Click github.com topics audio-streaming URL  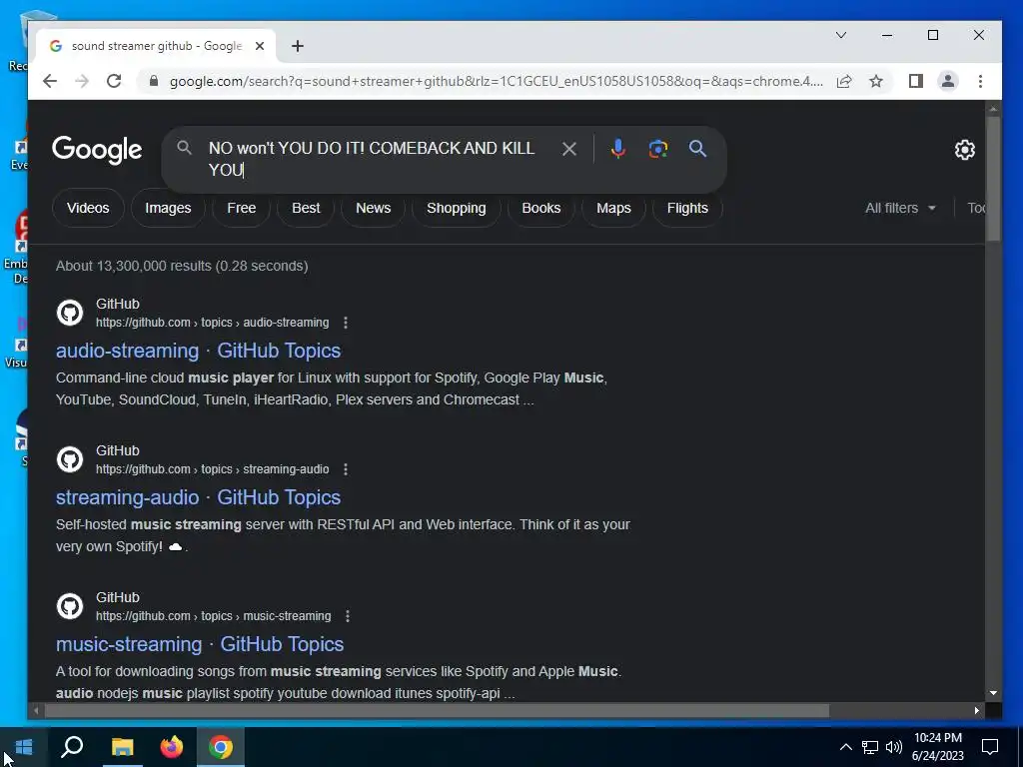213,323
